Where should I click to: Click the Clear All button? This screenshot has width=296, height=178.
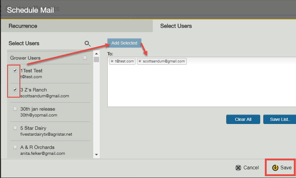coord(243,119)
